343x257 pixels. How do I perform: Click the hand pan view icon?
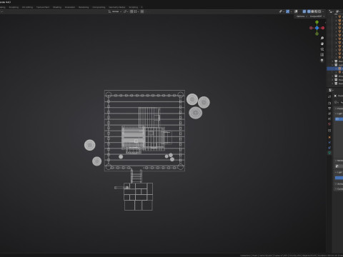[322, 44]
